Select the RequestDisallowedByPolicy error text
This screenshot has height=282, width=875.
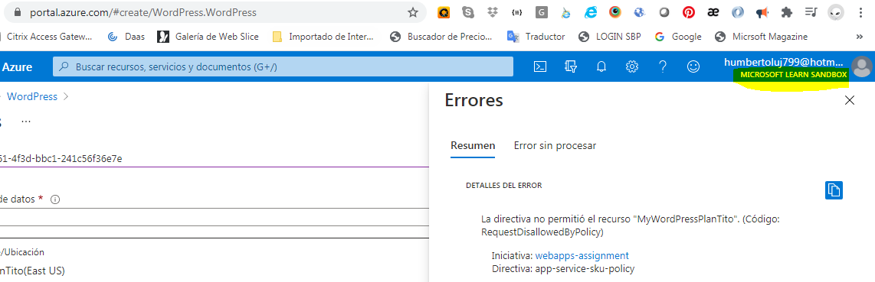click(x=542, y=232)
